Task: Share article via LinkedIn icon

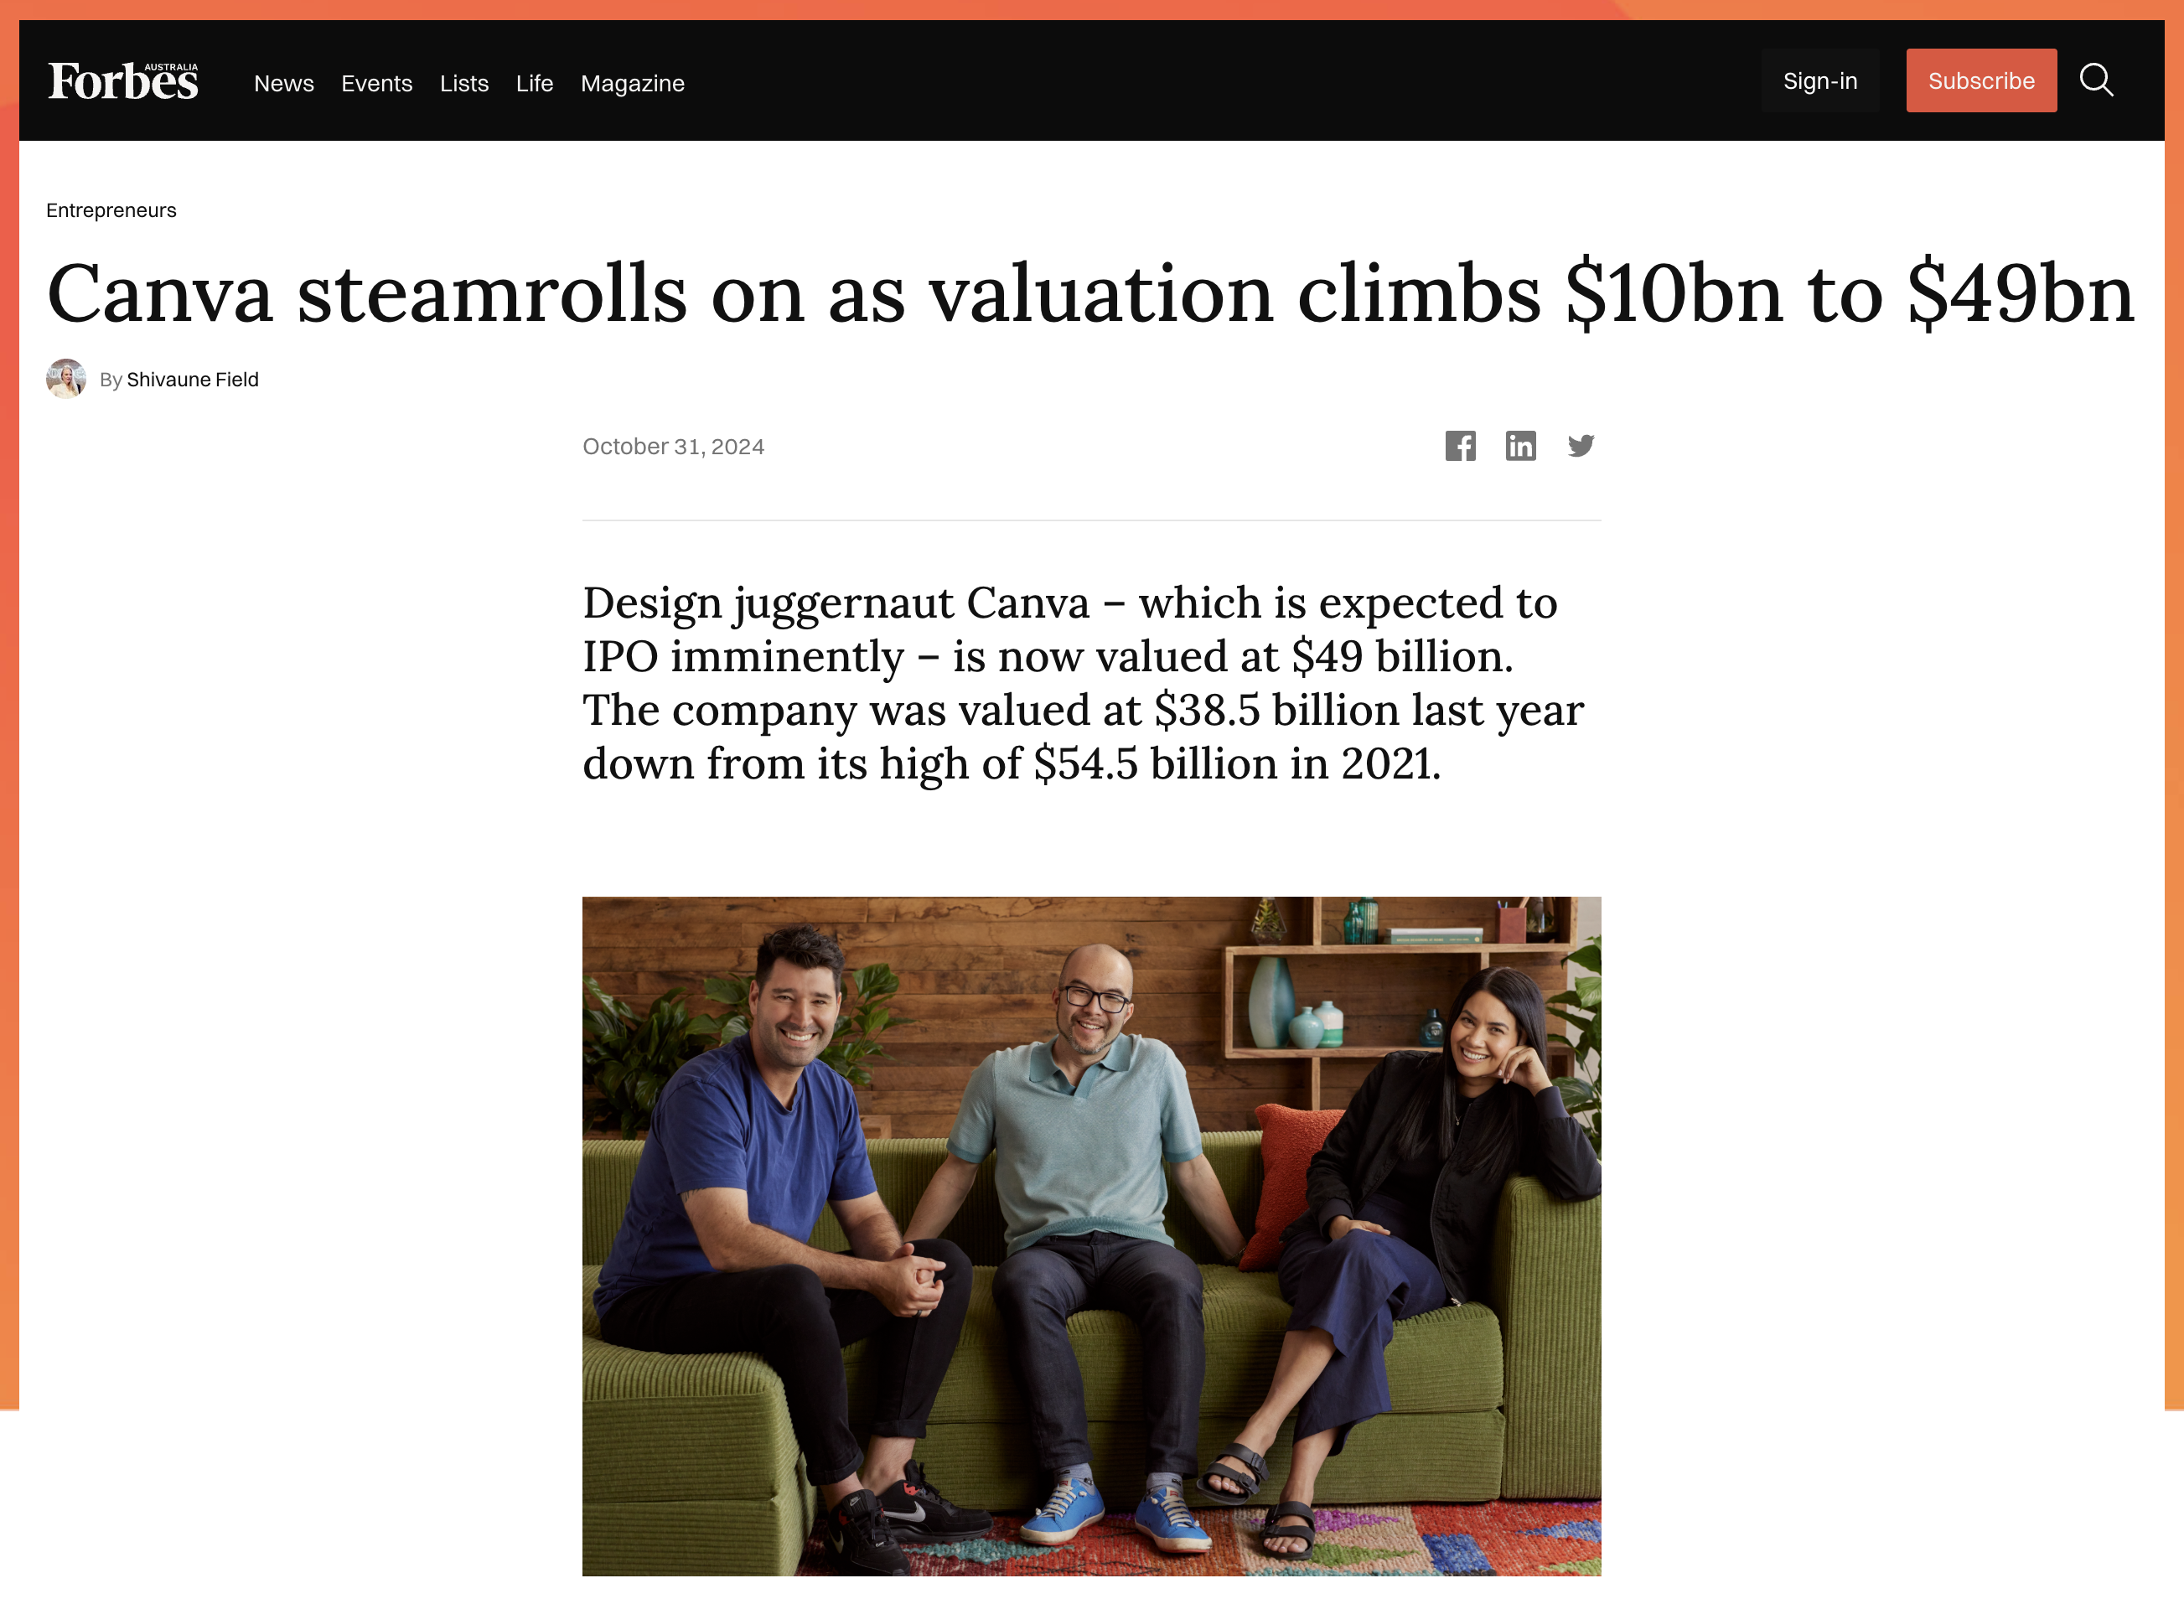Action: (1519, 446)
